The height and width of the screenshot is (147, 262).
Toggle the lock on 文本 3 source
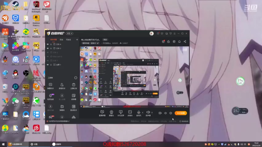coord(51,48)
